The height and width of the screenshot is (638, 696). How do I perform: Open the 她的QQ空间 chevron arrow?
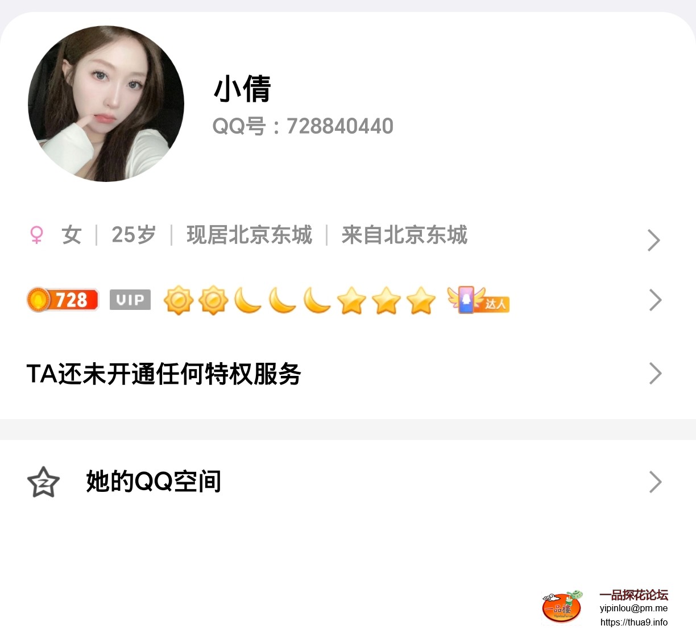coord(655,482)
